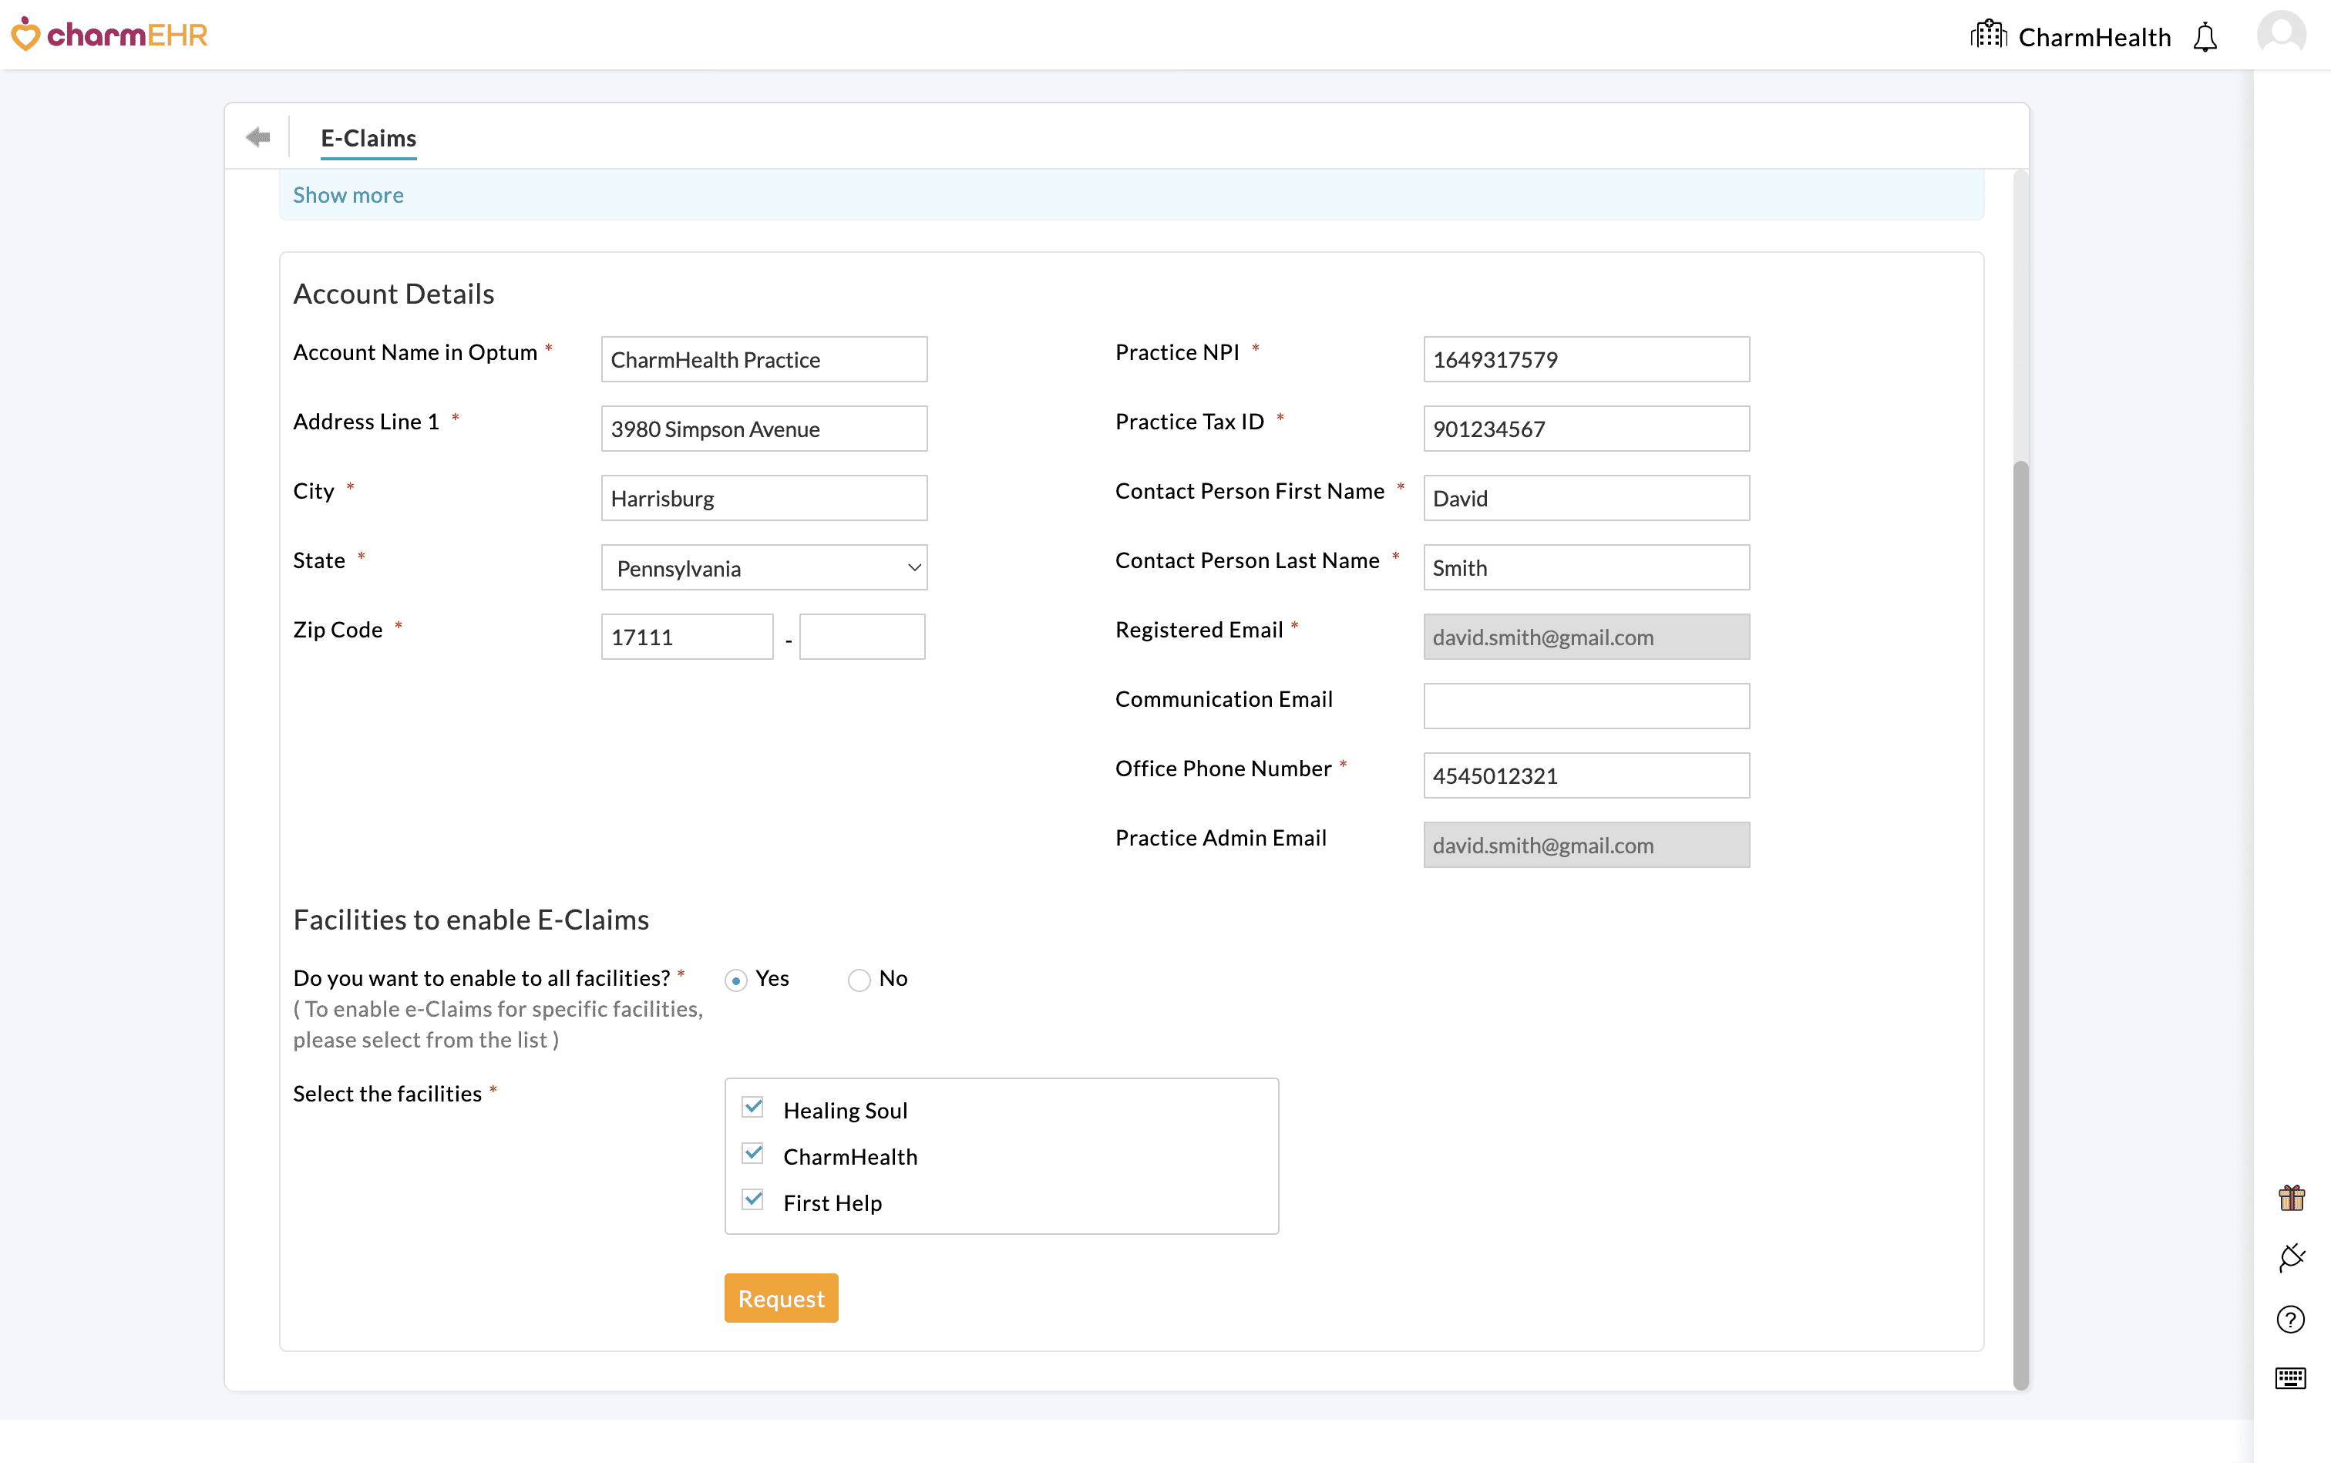Expand details via Show more link
The width and height of the screenshot is (2331, 1463).
tap(348, 194)
